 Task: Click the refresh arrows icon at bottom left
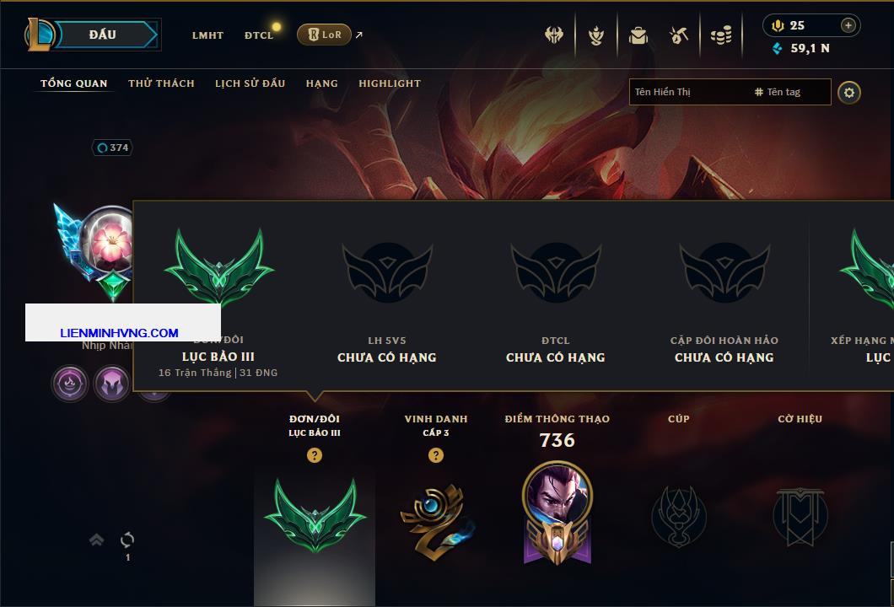pyautogui.click(x=127, y=540)
